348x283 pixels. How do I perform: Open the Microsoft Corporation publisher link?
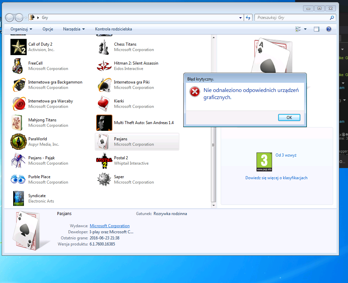click(109, 226)
